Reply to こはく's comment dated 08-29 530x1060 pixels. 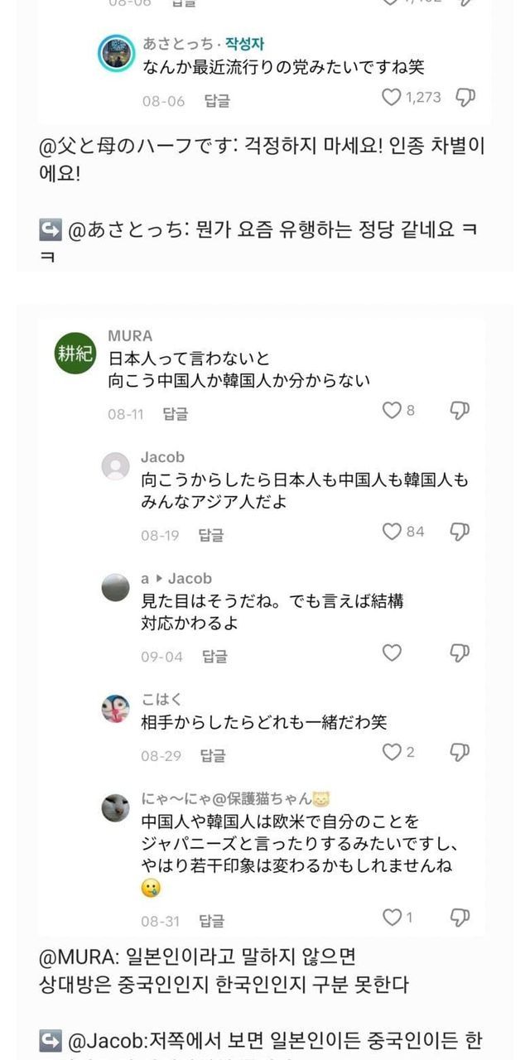(213, 755)
